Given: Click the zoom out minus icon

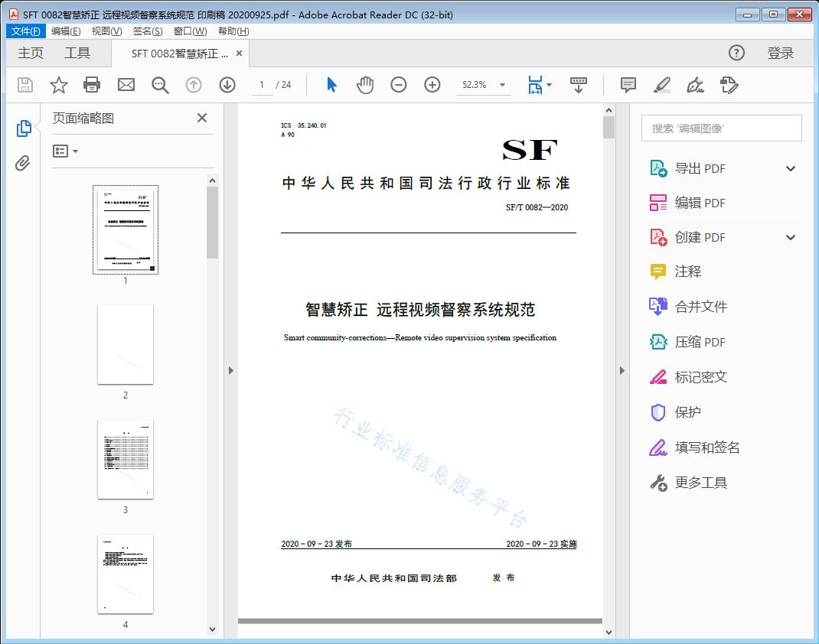Looking at the screenshot, I should (x=399, y=85).
